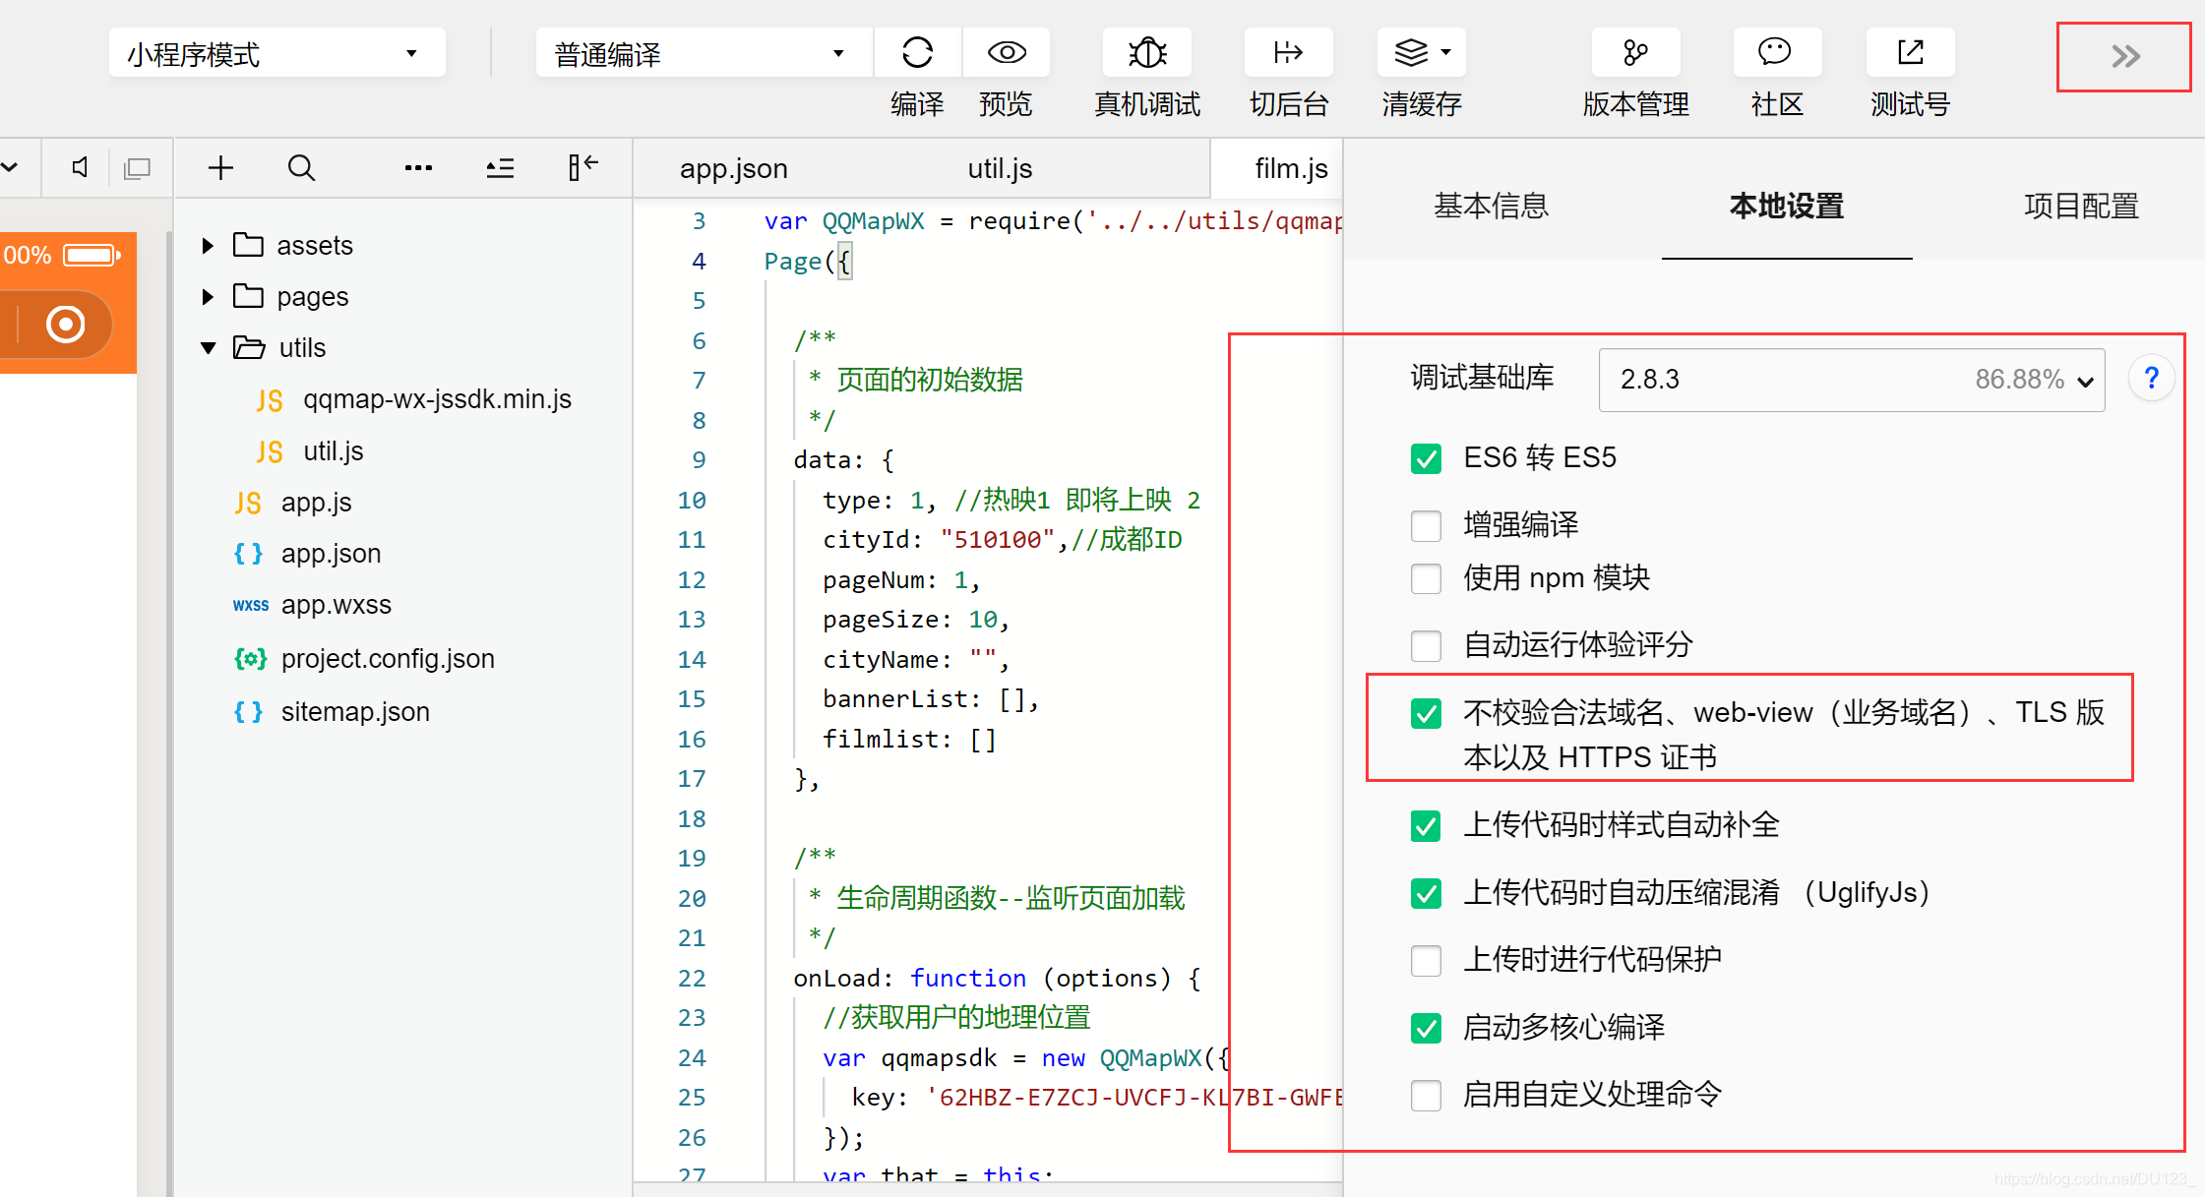
Task: Expand the assets folder
Action: 208,246
